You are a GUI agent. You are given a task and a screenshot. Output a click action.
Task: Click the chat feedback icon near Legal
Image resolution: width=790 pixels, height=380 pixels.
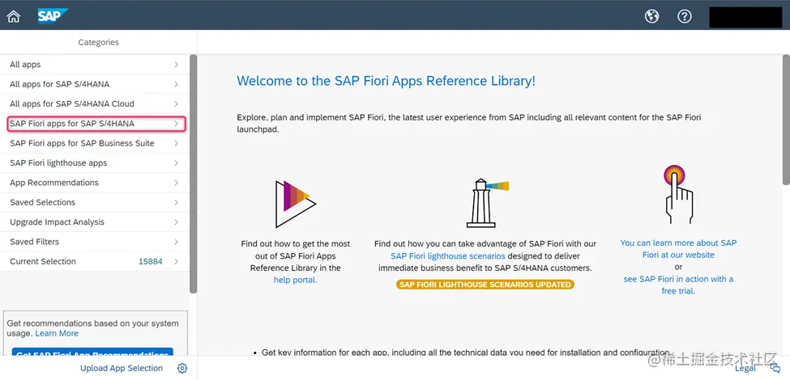(775, 369)
